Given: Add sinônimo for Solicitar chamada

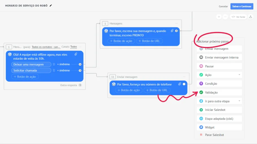Looking at the screenshot, I should tap(63, 70).
